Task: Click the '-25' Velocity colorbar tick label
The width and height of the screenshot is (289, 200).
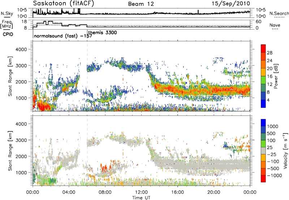Action: point(272,154)
